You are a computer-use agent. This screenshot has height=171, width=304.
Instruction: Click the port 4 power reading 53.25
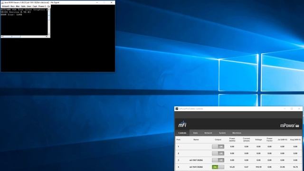pyautogui.click(x=232, y=167)
